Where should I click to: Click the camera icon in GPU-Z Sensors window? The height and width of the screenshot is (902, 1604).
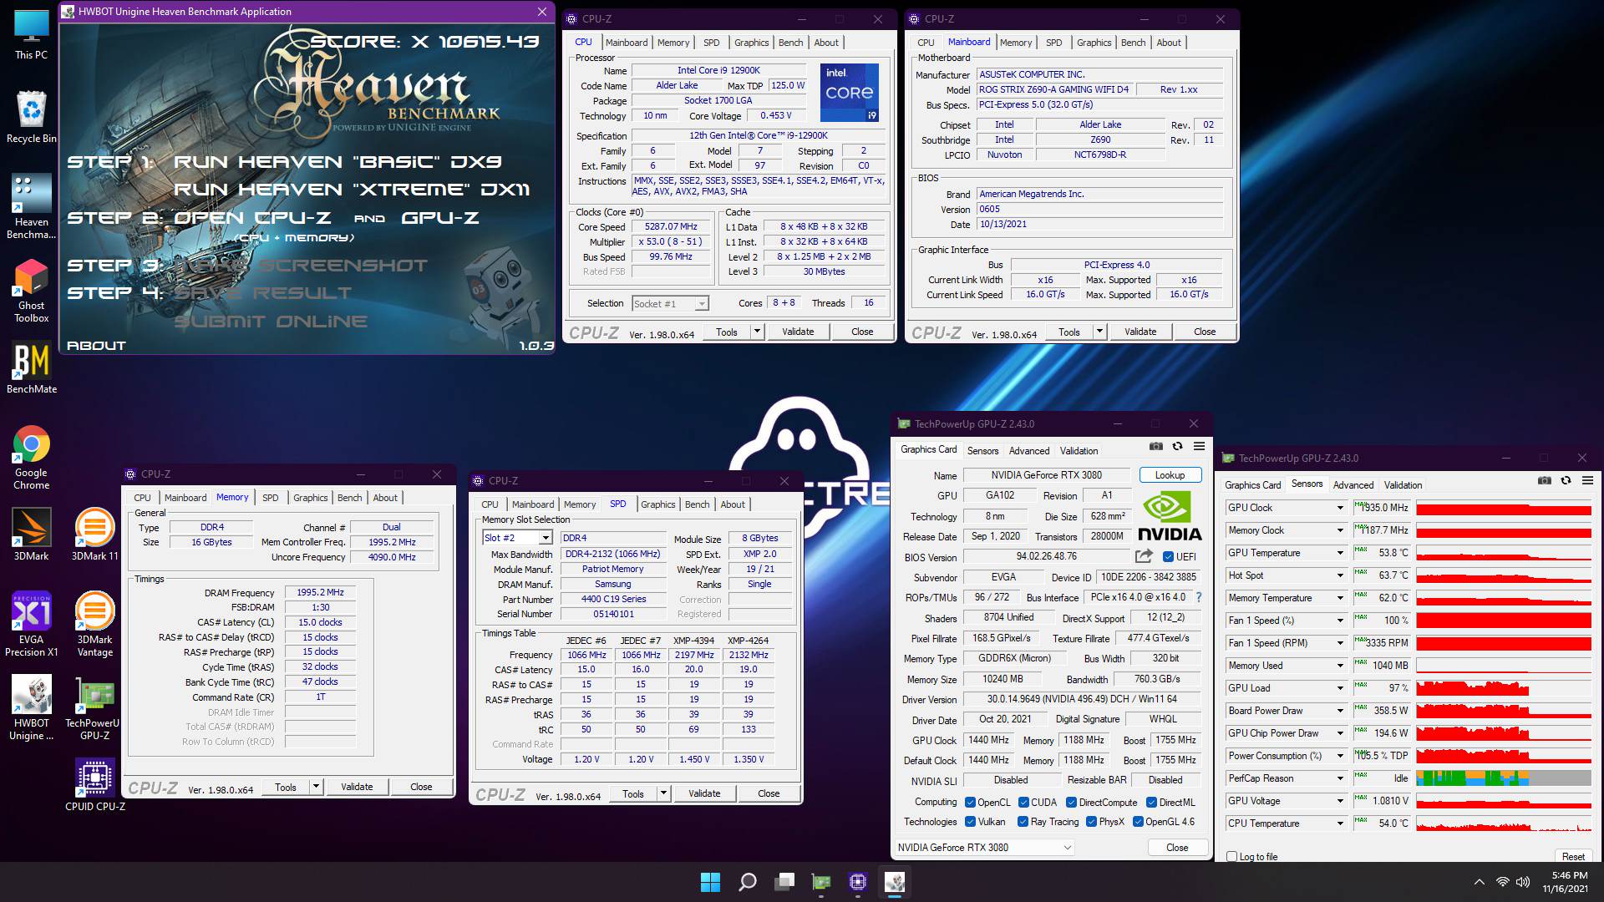point(1545,481)
